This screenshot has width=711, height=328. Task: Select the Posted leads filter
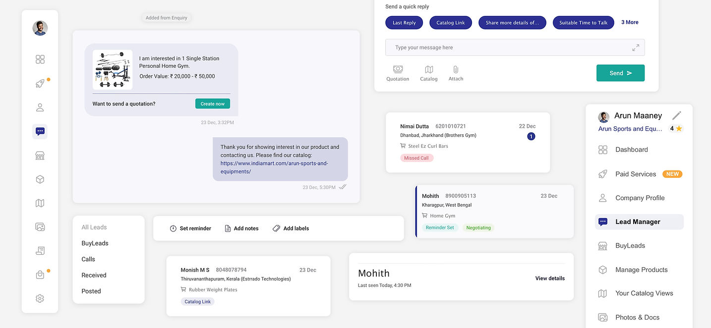tap(91, 291)
